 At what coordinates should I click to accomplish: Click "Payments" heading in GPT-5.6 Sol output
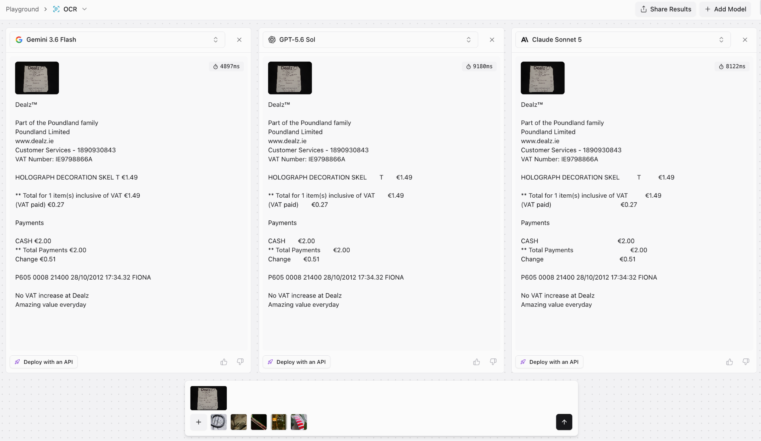pyautogui.click(x=282, y=223)
